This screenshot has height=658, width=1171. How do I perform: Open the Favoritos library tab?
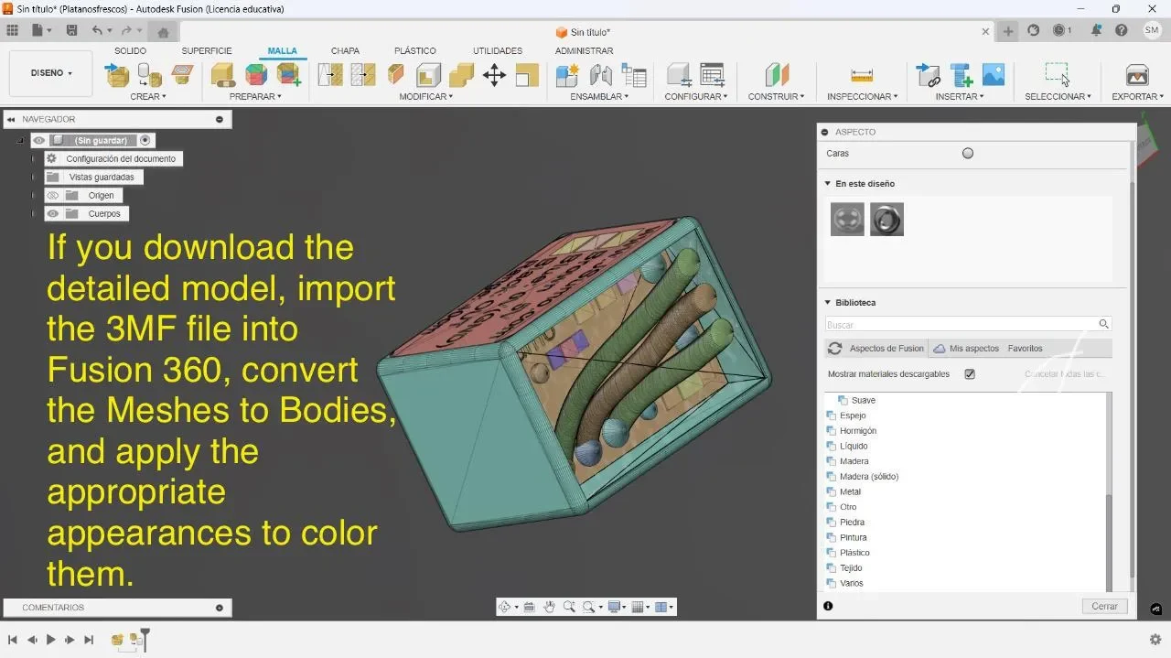pyautogui.click(x=1025, y=349)
